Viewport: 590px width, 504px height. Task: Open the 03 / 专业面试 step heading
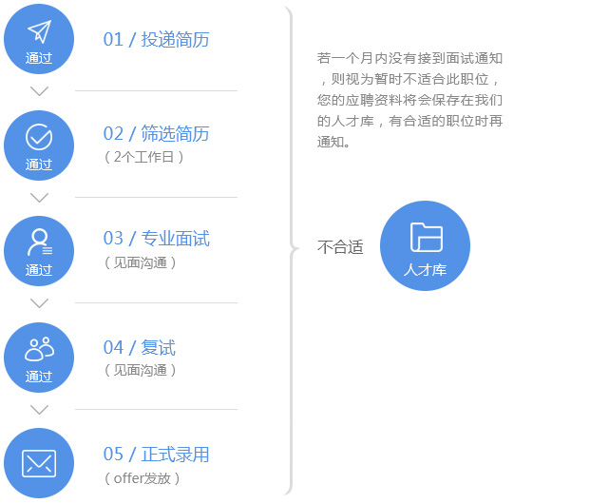[x=156, y=239]
